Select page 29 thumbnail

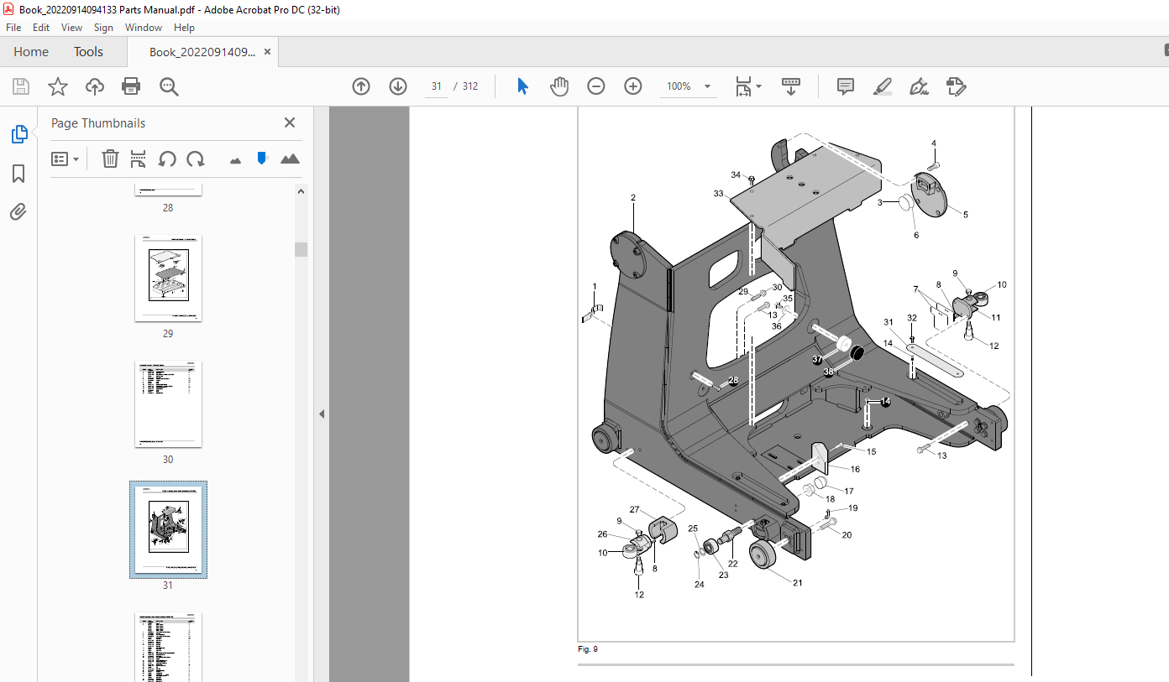[168, 278]
